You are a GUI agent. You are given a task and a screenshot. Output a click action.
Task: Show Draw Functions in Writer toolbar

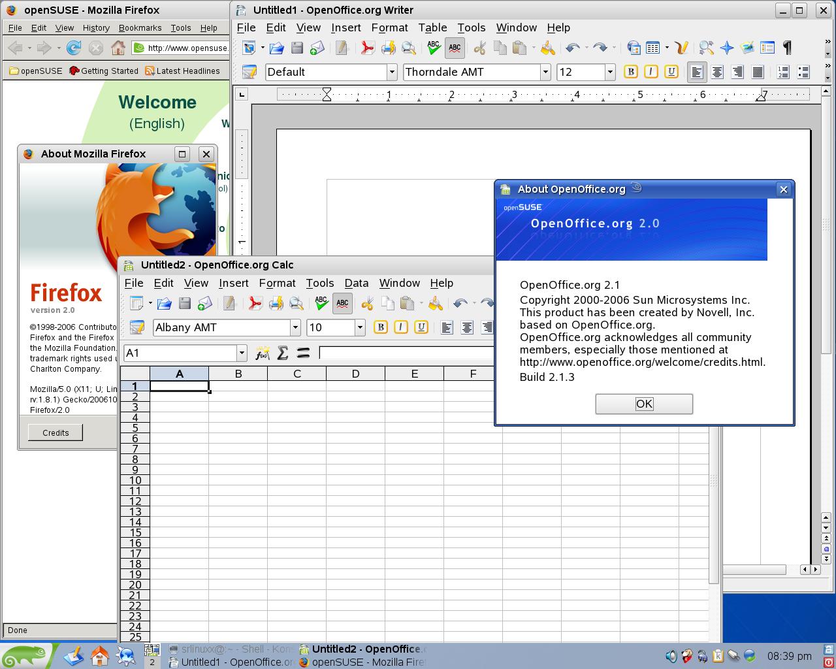point(682,48)
